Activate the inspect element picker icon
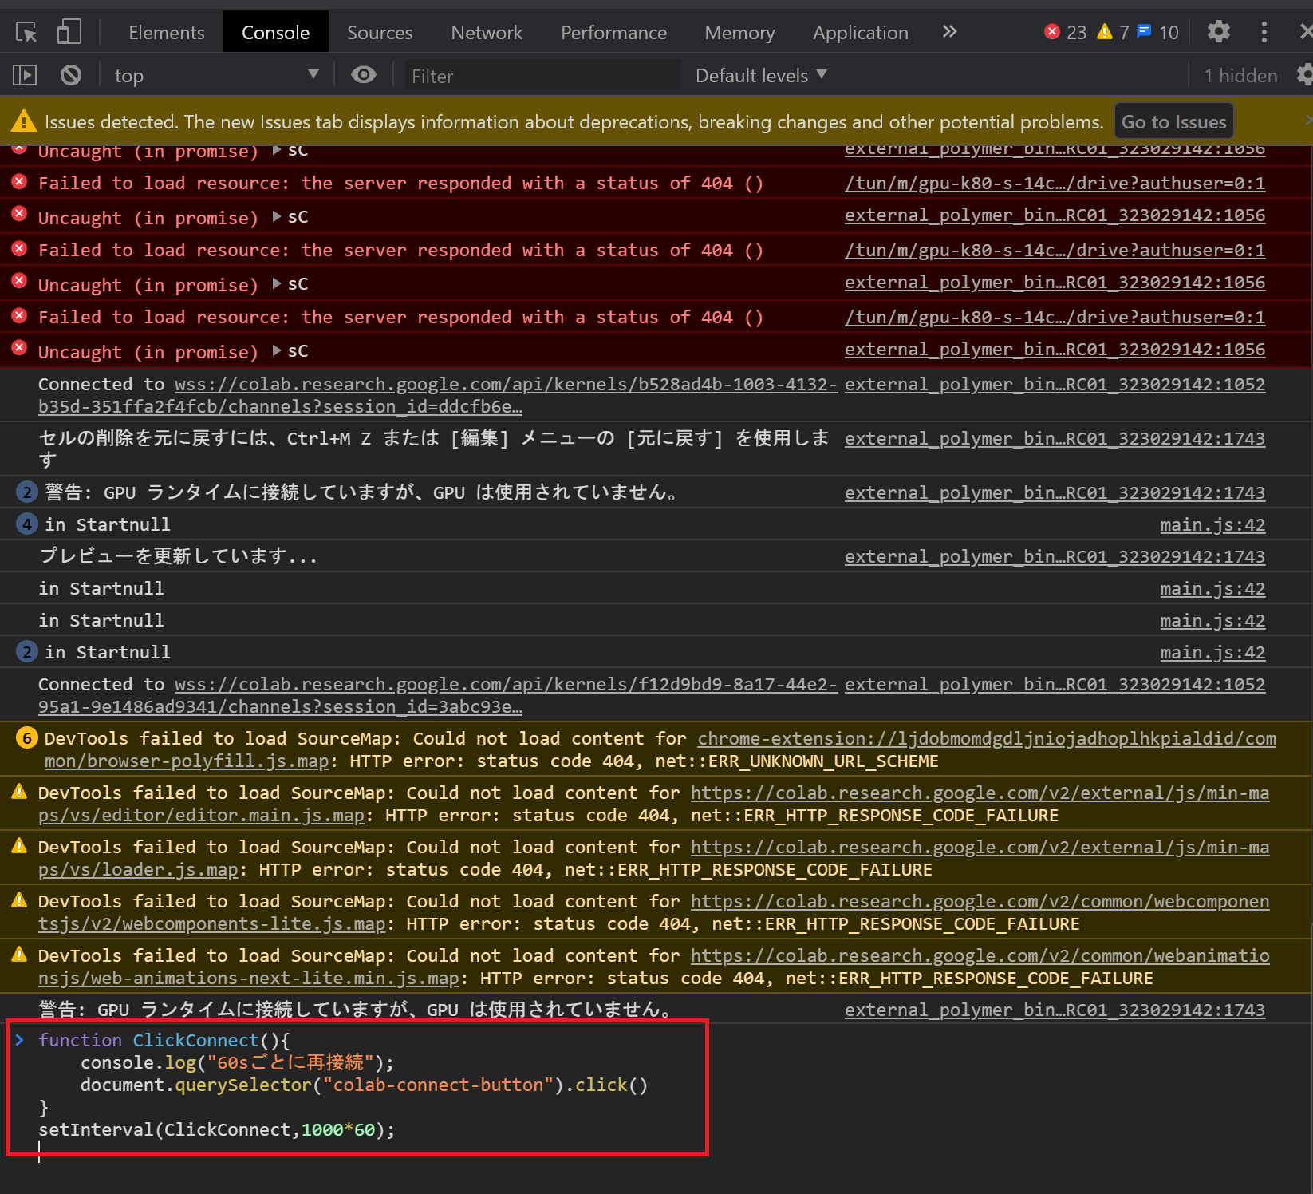 coord(26,33)
